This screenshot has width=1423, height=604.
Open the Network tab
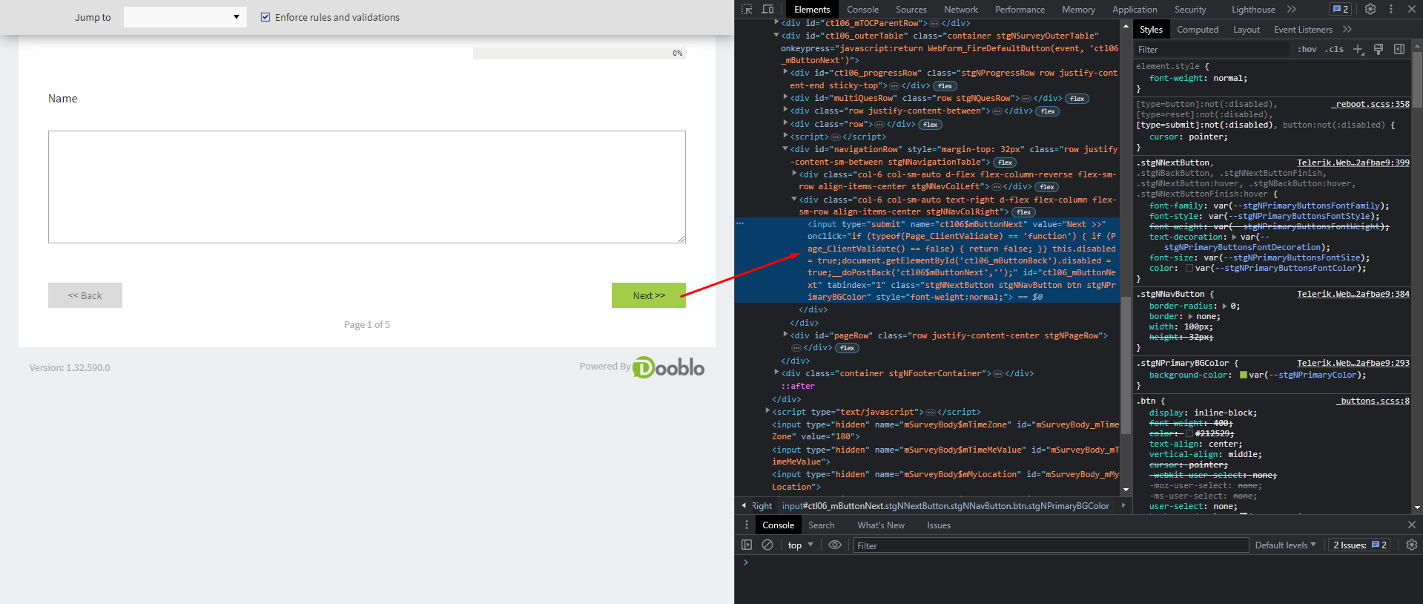click(x=961, y=10)
